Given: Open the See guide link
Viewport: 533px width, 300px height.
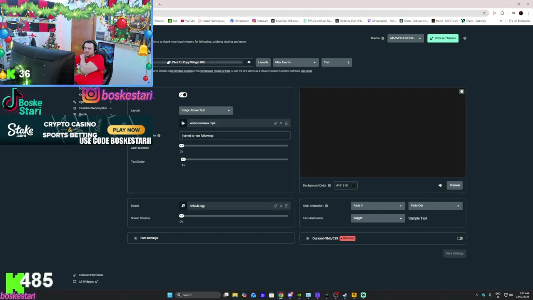Looking at the screenshot, I should (306, 71).
